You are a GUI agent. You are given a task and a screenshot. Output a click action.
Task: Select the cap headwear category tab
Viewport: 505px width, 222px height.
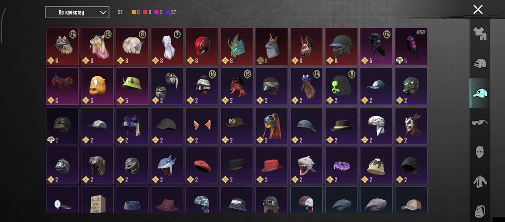point(480,93)
